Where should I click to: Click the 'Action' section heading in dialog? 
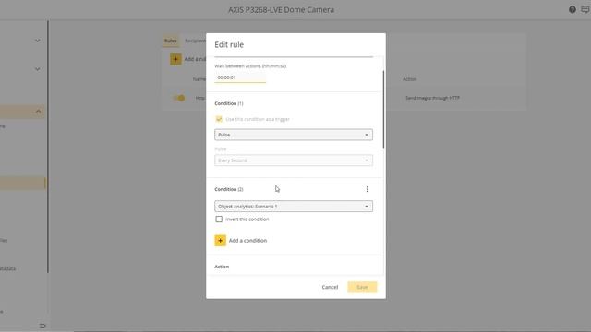[222, 267]
